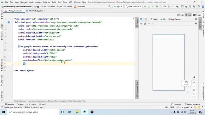Switch editor to Split view
Viewport: 205px width, 115px height.
click(x=188, y=15)
